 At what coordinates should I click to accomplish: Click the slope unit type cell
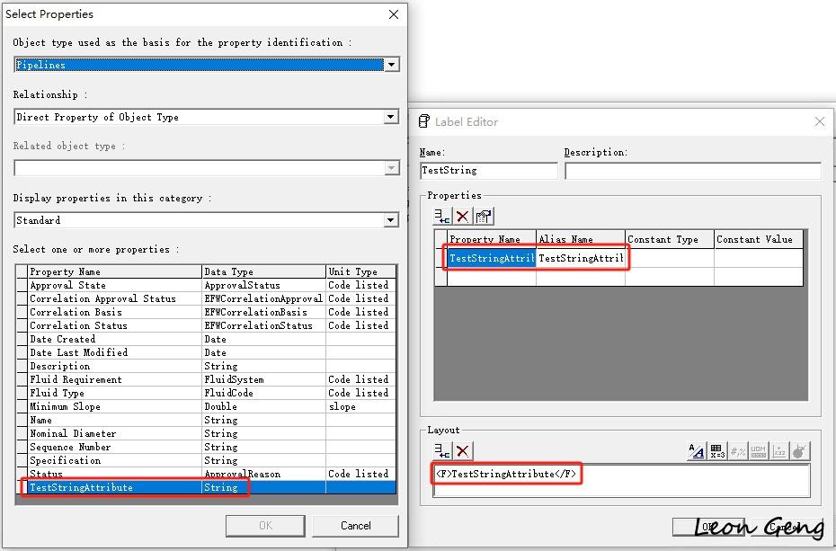361,406
